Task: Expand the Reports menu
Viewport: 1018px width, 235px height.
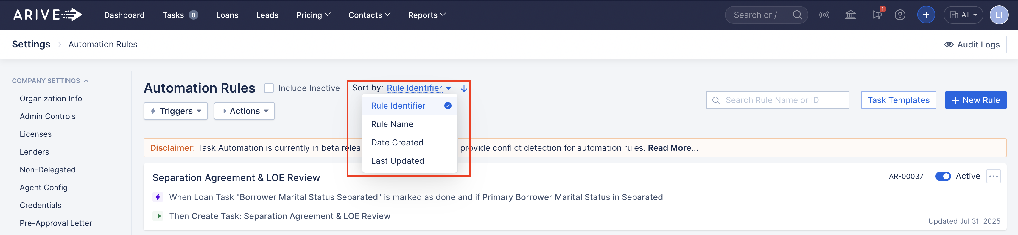Action: click(x=427, y=15)
